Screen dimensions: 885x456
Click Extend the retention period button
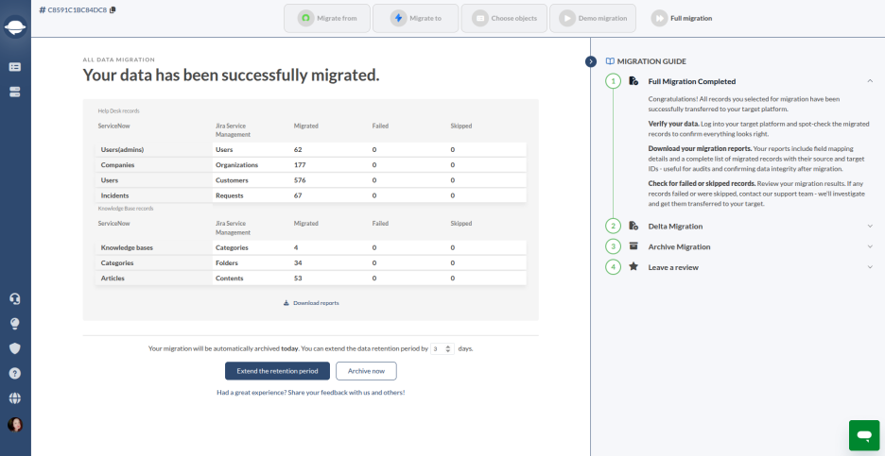coord(277,371)
